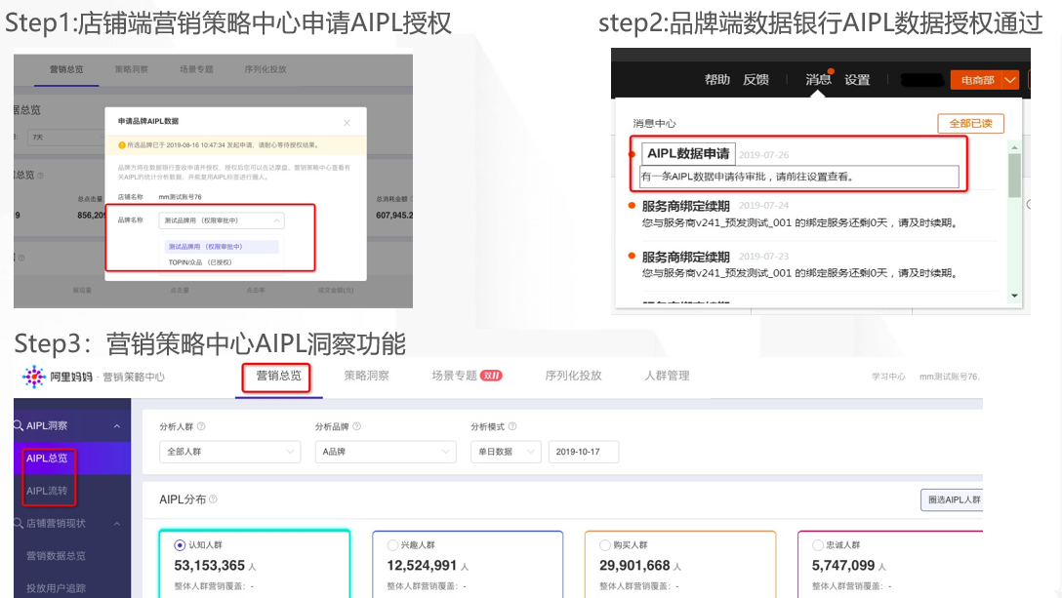Switch to 营销总览 tab in Step1 screenshot
This screenshot has height=598, width=1062.
[66, 69]
